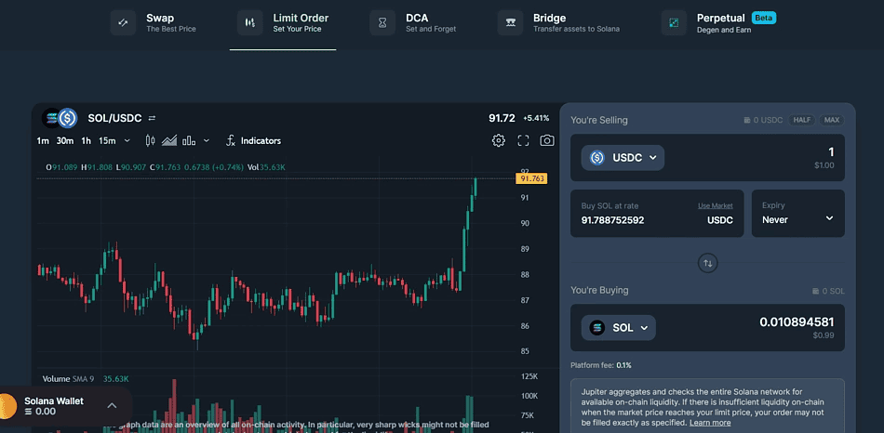This screenshot has width=884, height=433.
Task: Click the DCA hourglass icon
Action: tap(382, 23)
